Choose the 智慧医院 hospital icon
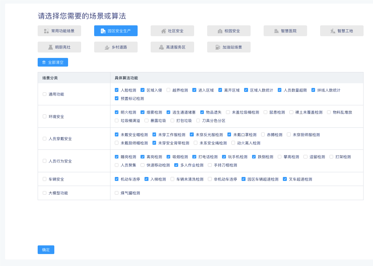373x266 pixels. pyautogui.click(x=276, y=31)
